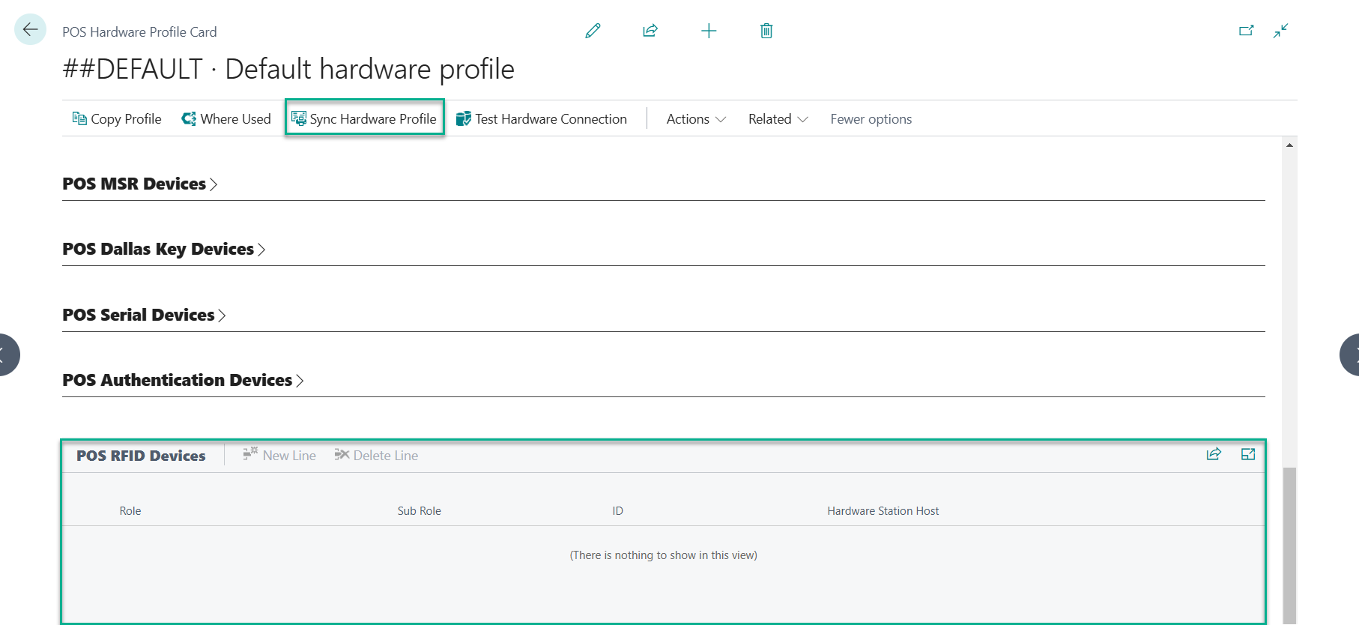Click the pencil edit icon
1359x625 pixels.
pyautogui.click(x=593, y=31)
